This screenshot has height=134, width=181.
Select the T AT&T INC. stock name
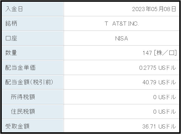(x=121, y=24)
